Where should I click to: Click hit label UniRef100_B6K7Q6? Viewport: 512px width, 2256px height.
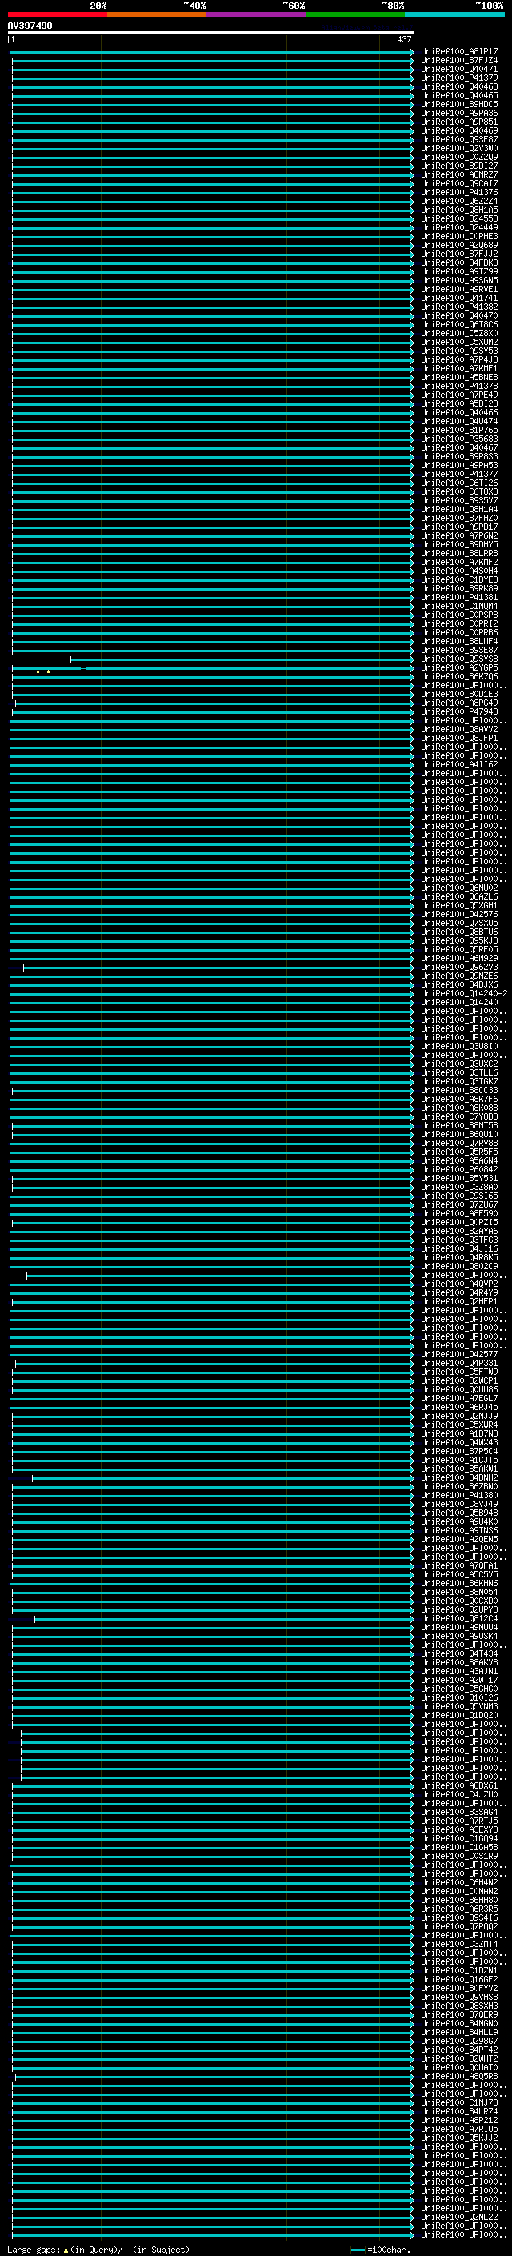(458, 677)
